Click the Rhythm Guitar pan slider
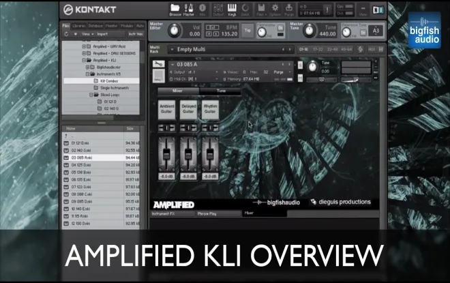This screenshot has width=450, height=283. point(210,128)
